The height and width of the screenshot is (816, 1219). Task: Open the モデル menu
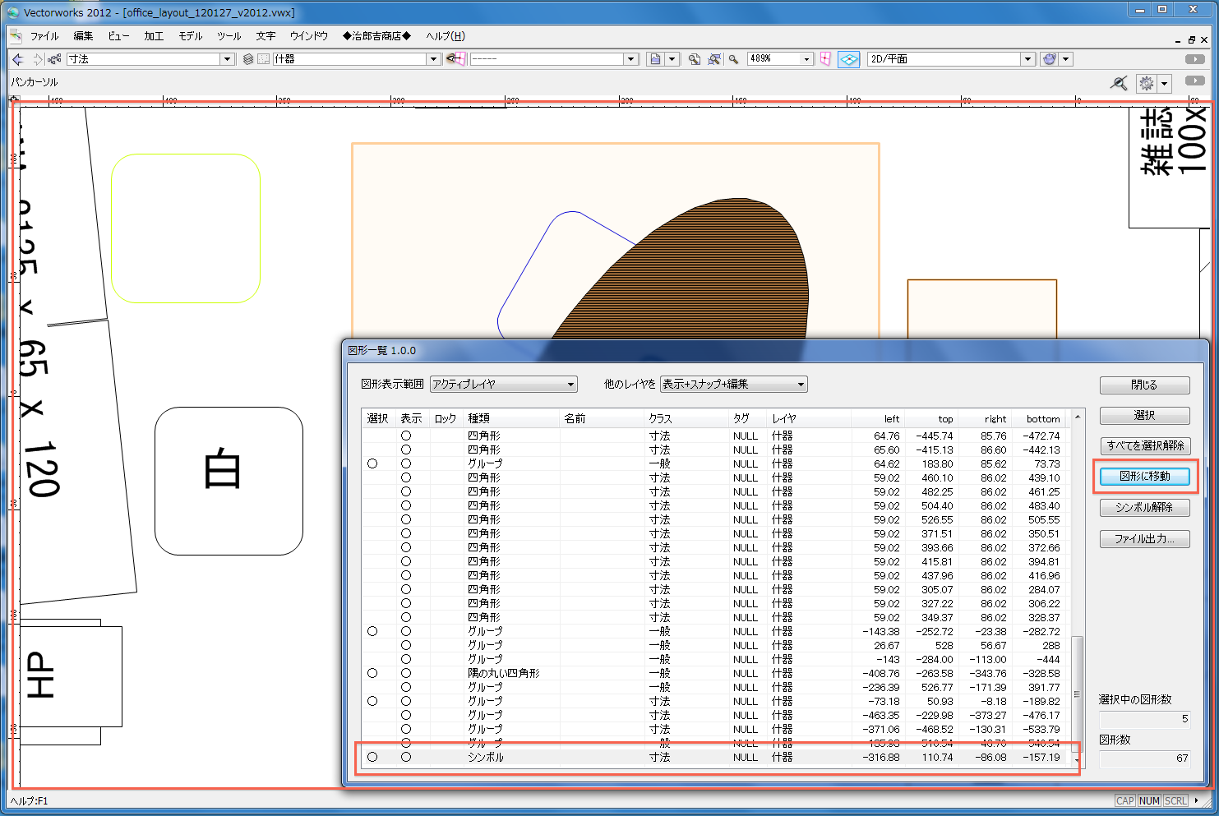pyautogui.click(x=191, y=36)
